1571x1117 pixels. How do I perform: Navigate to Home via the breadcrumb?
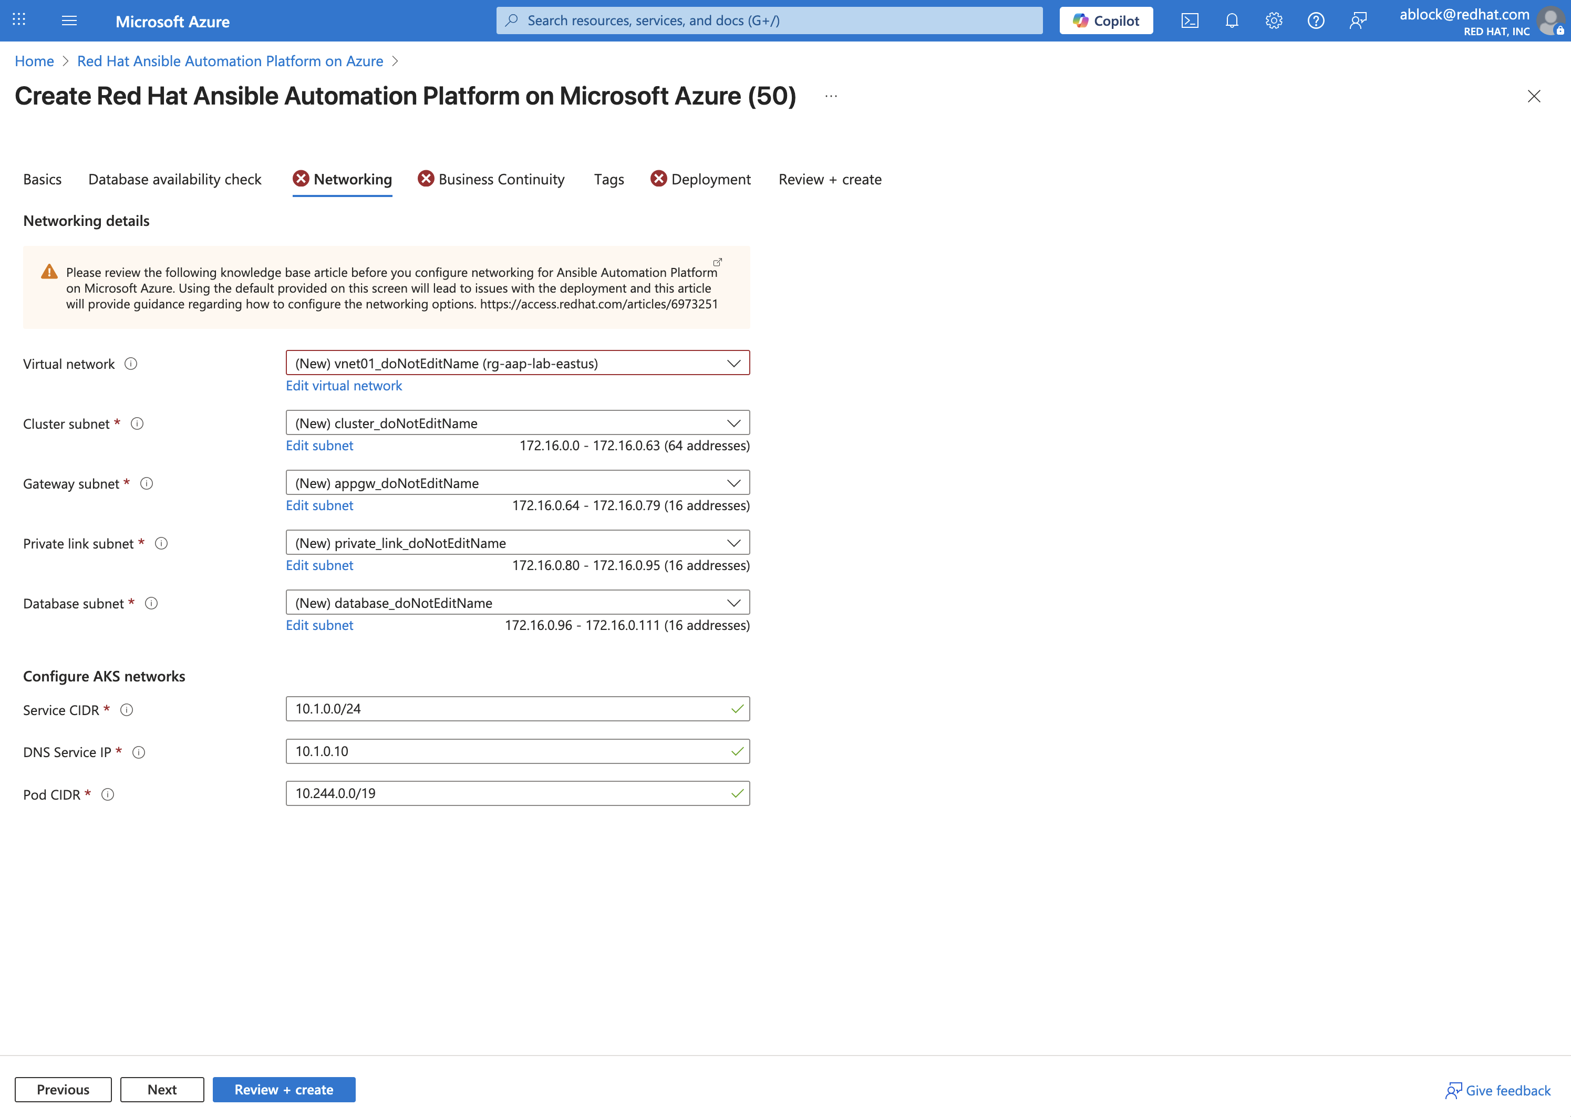click(34, 60)
